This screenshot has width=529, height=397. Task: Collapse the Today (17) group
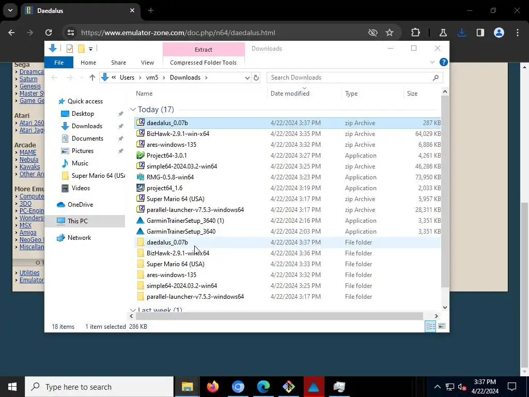pos(133,110)
